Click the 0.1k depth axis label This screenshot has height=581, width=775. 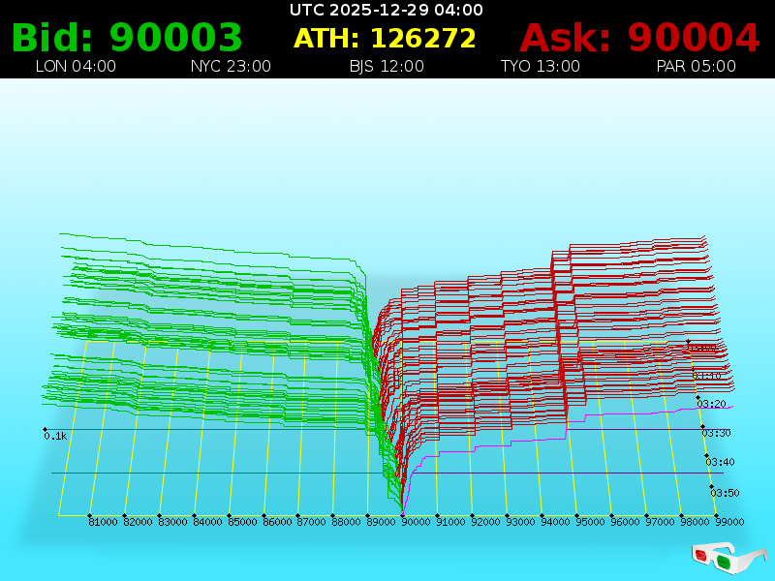pos(55,436)
